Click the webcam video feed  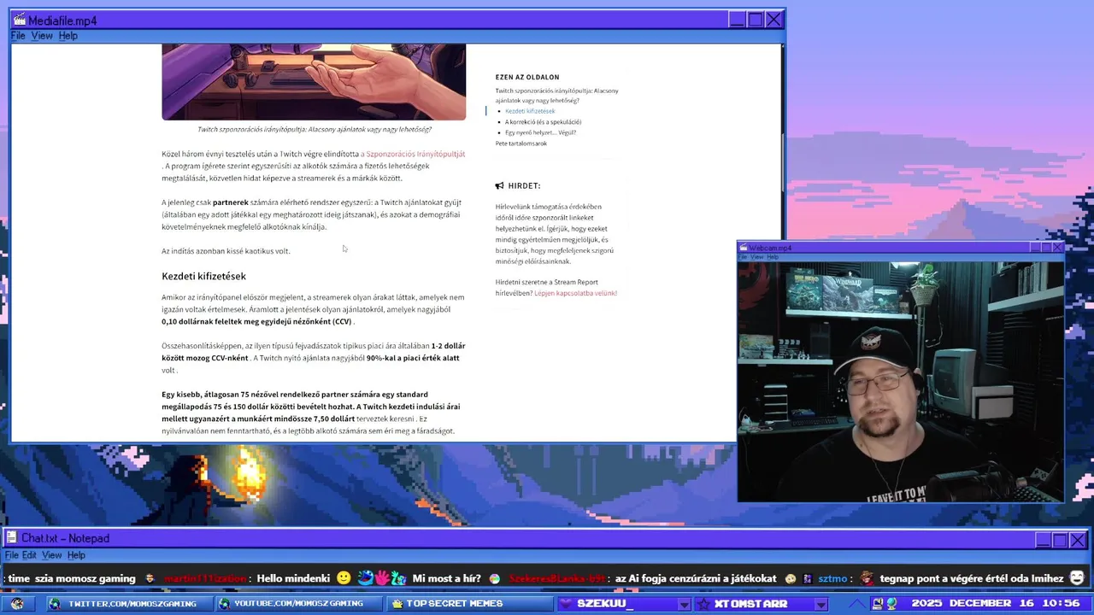pyautogui.click(x=901, y=382)
